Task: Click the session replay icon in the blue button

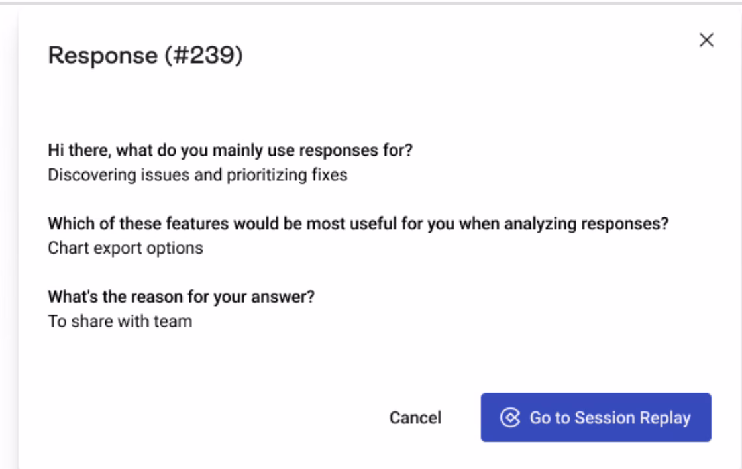Action: click(510, 417)
